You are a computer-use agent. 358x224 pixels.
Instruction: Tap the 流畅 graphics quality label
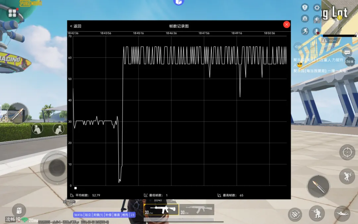tap(10, 219)
